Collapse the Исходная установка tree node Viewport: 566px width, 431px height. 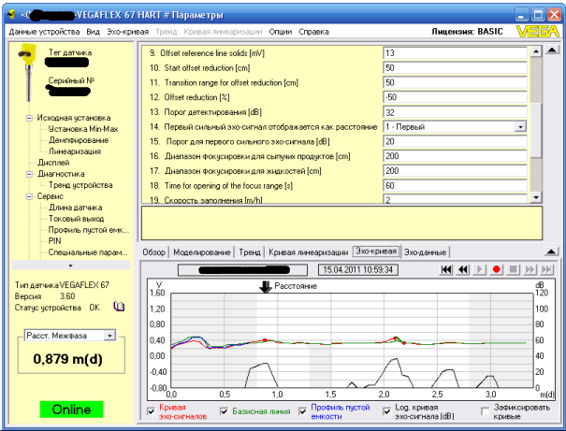[29, 118]
